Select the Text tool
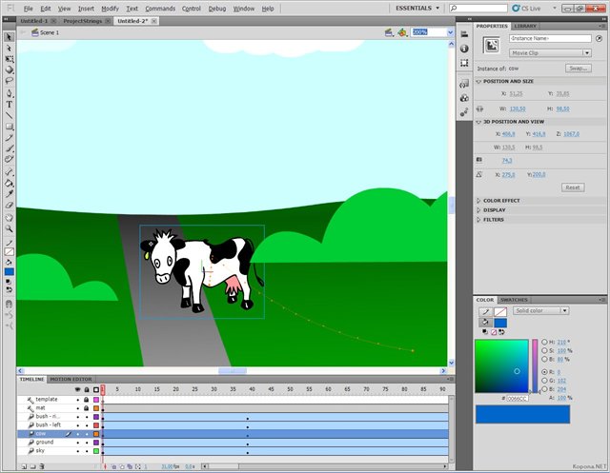Screen dimensions: 610x473 10,104
